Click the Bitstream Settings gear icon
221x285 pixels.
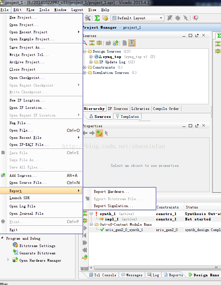(15, 245)
